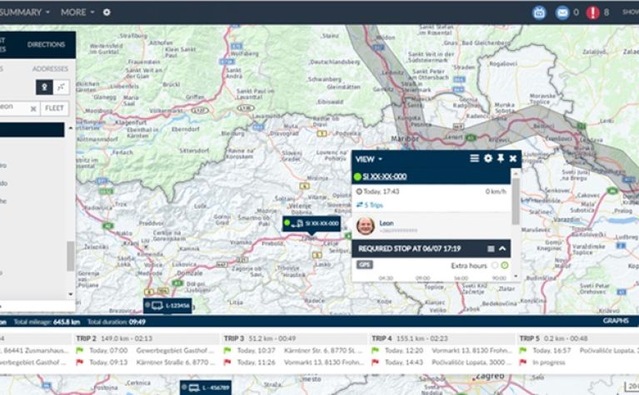This screenshot has height=395, width=639.
Task: Open the popup hamburger menu
Action: click(475, 158)
